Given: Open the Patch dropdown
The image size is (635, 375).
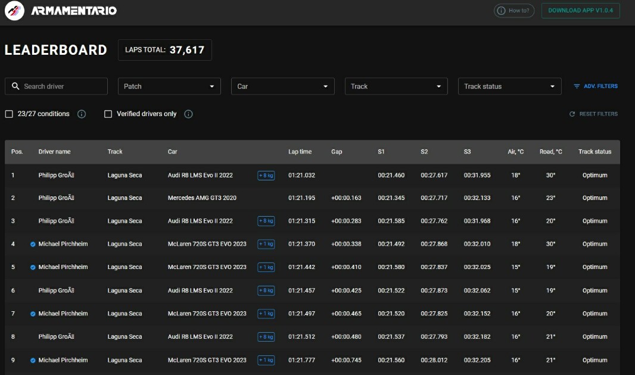Looking at the screenshot, I should coord(169,86).
